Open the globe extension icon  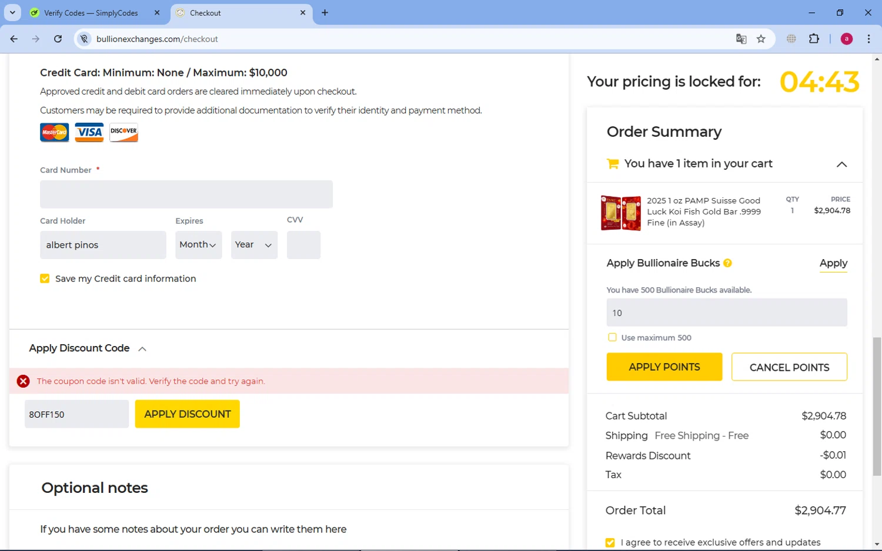[791, 39]
